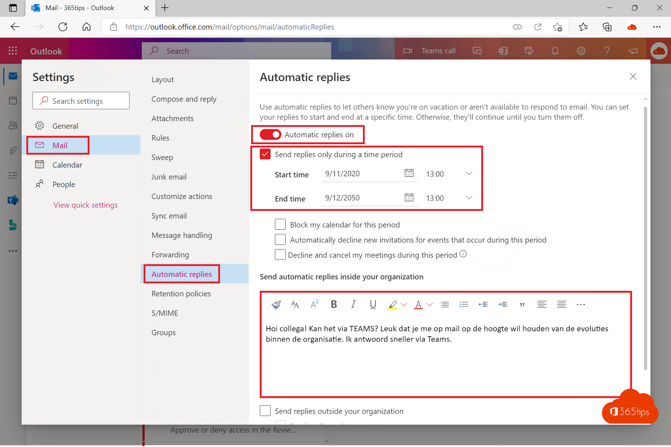Open Outlook settings gear
Viewport: 671px width, 447px height.
(581, 51)
